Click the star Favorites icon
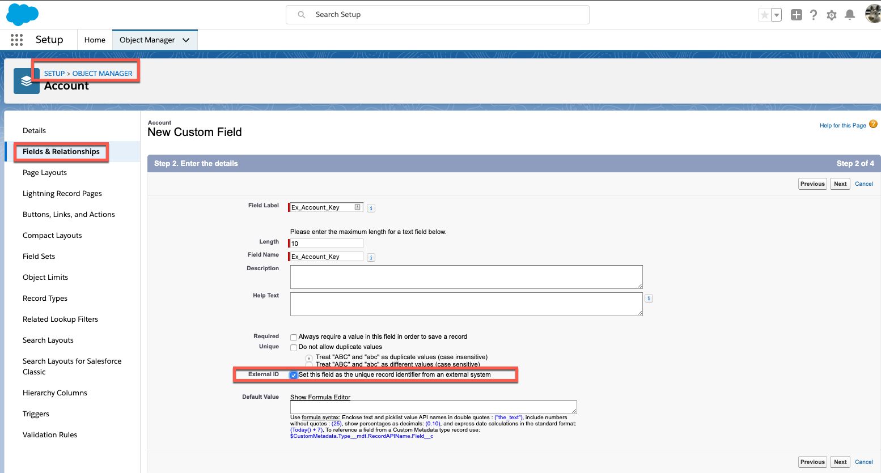 (x=765, y=15)
